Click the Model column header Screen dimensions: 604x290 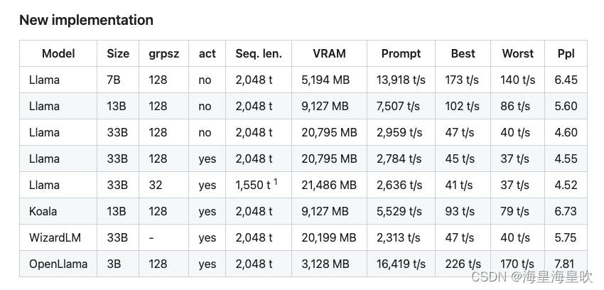pos(58,53)
